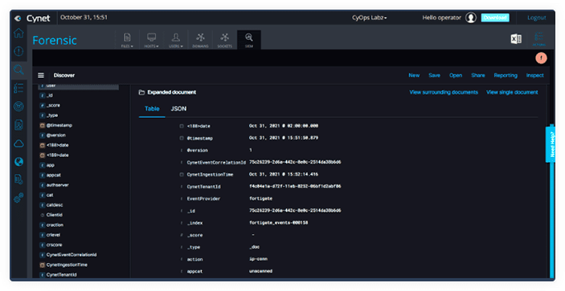Click the _index value 'fortigate_events-000158'
The width and height of the screenshot is (565, 291).
(278, 223)
